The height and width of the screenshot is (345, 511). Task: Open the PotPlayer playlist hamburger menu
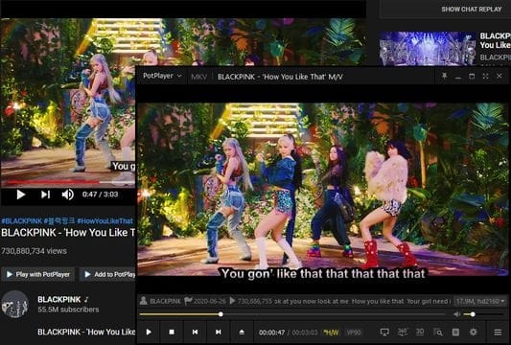click(498, 332)
